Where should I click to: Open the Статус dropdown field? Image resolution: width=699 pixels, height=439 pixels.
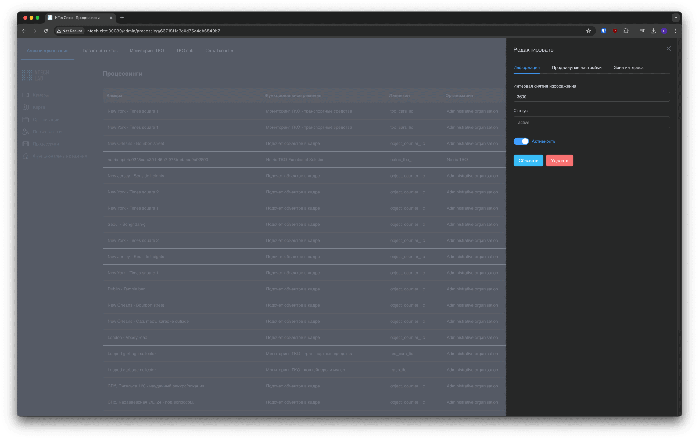[591, 122]
